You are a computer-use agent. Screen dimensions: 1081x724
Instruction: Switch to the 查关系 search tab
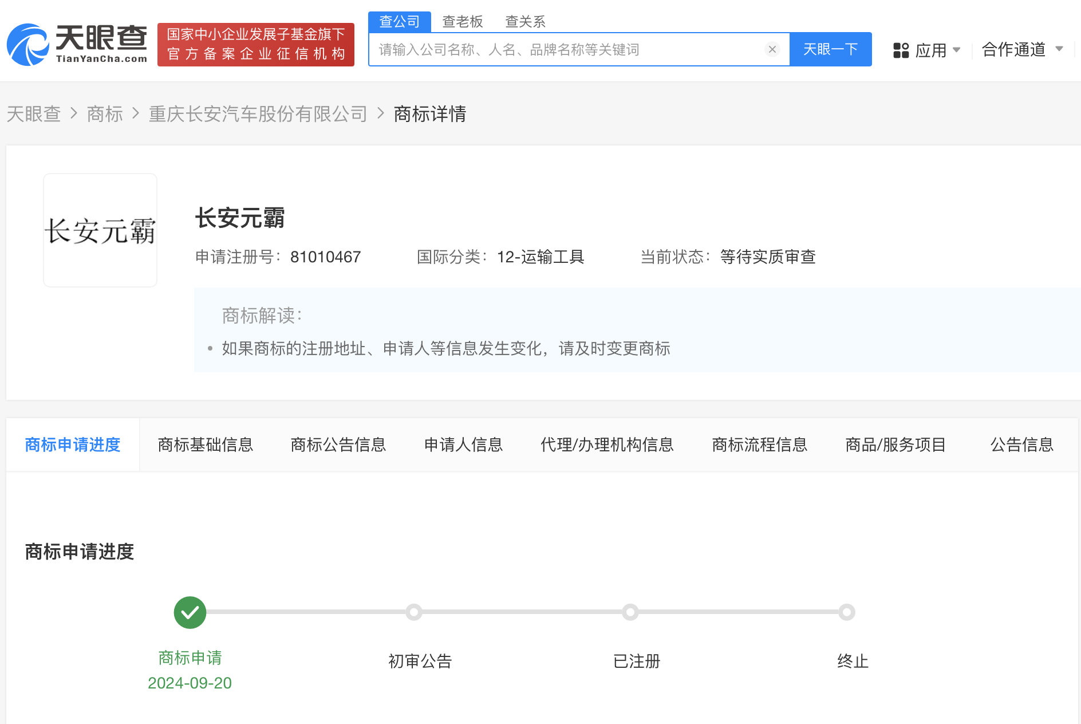coord(524,21)
